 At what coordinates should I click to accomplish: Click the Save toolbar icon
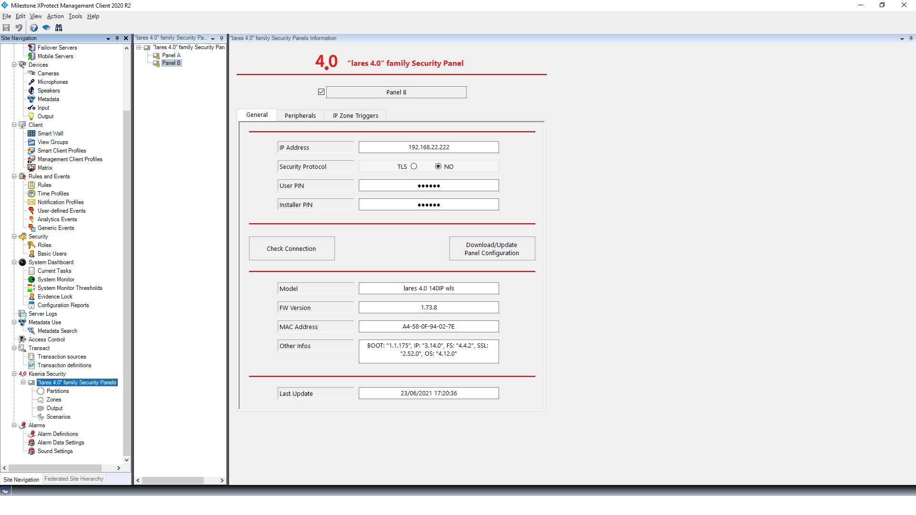[x=6, y=28]
